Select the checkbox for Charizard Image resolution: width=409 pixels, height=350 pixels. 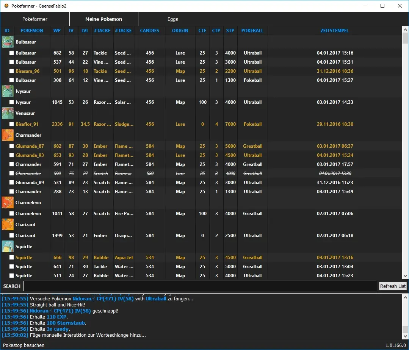pyautogui.click(x=11, y=236)
